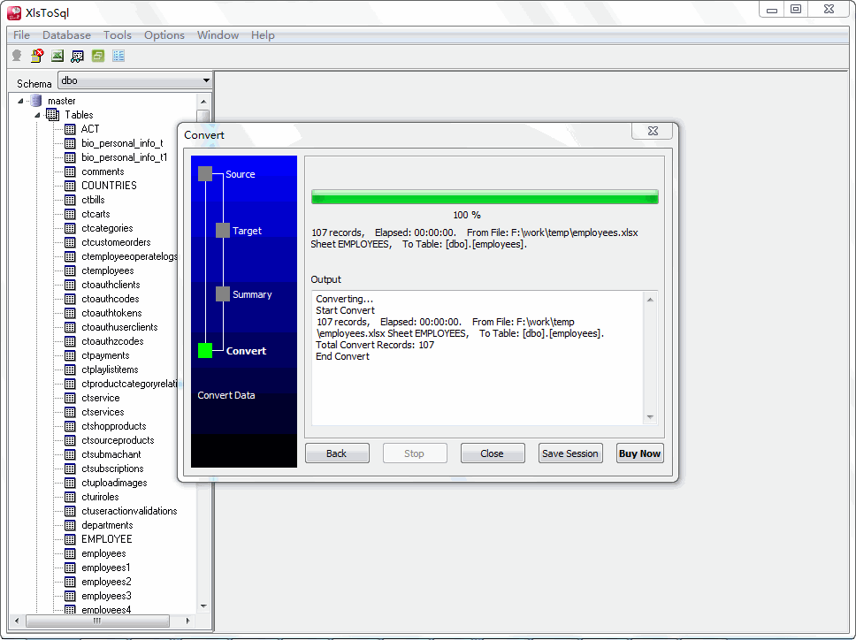Click the Back button
The width and height of the screenshot is (856, 640).
(x=337, y=453)
